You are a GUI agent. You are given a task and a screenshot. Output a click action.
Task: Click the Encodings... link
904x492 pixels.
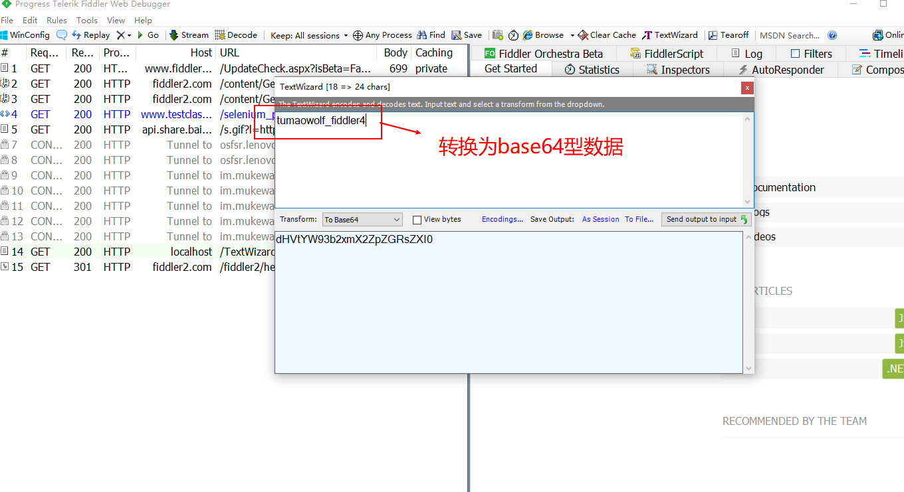[x=503, y=219]
